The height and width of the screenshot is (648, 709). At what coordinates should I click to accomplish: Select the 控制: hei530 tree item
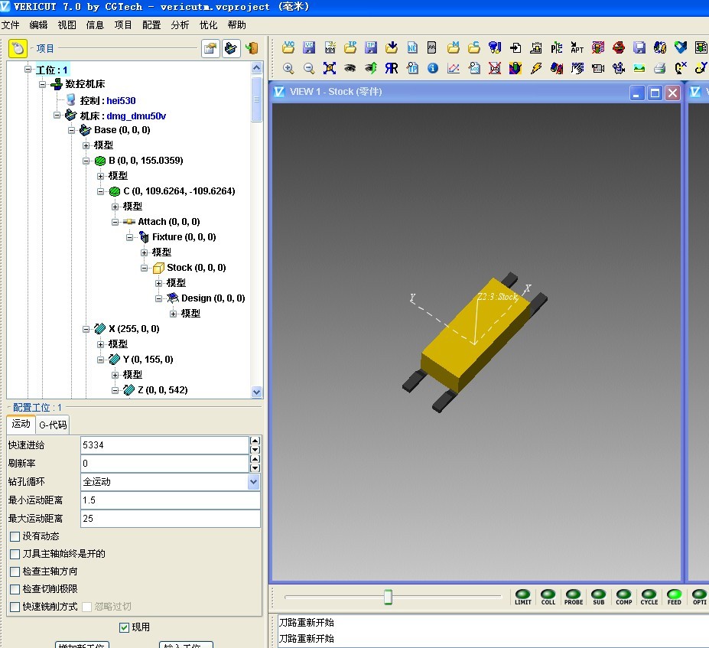click(108, 100)
